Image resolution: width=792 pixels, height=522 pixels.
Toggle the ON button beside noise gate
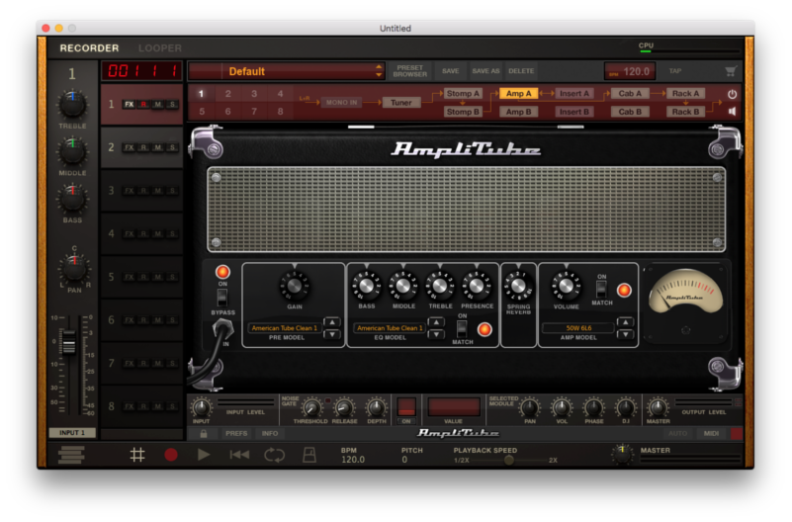[406, 421]
